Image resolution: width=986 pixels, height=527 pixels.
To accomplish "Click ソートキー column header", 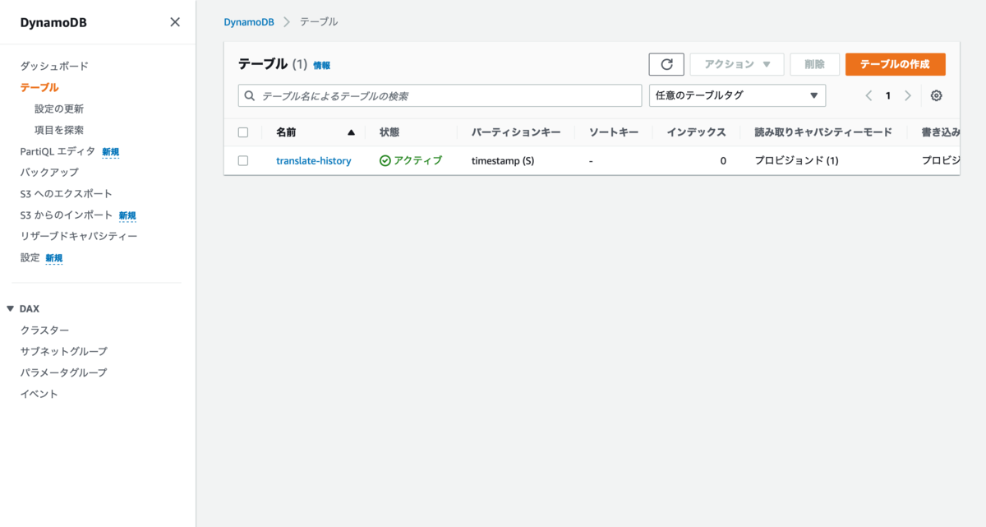I will [614, 132].
